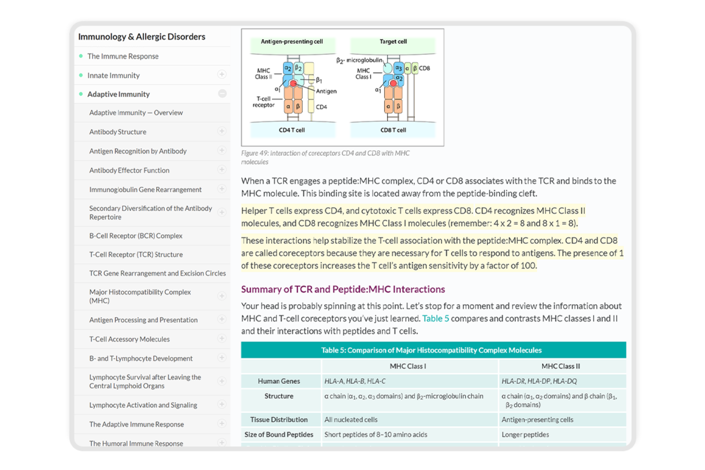The width and height of the screenshot is (705, 470).
Task: Collapse the Adaptive Immunity section minus icon
Action: point(222,93)
